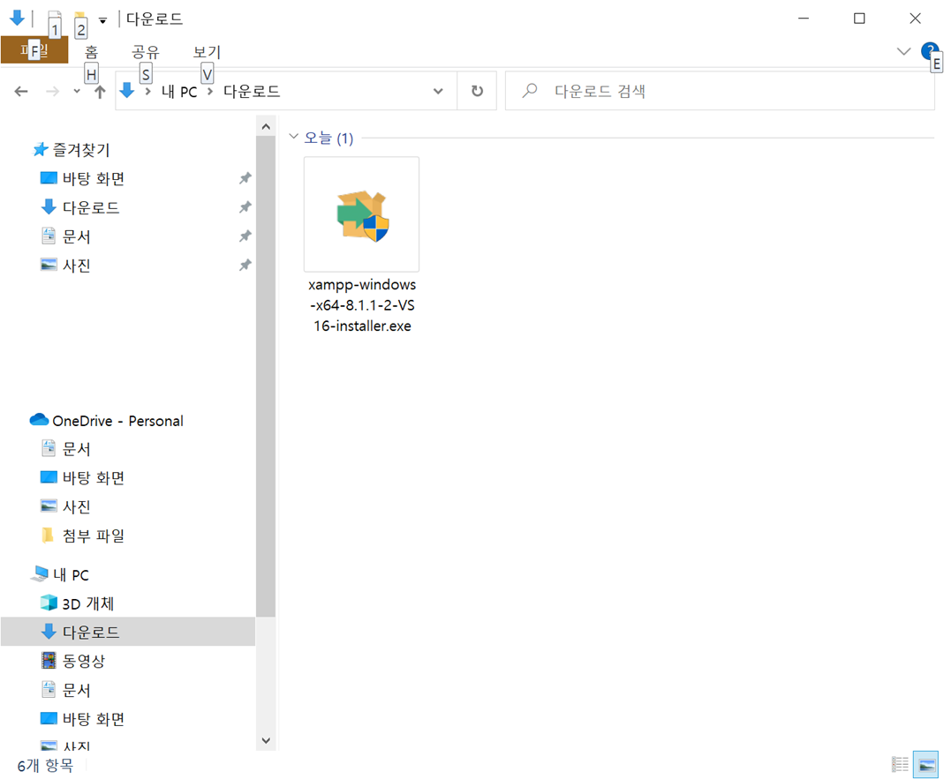This screenshot has height=779, width=944.
Task: Open 사진 under 즐겨찾기
Action: (x=77, y=265)
